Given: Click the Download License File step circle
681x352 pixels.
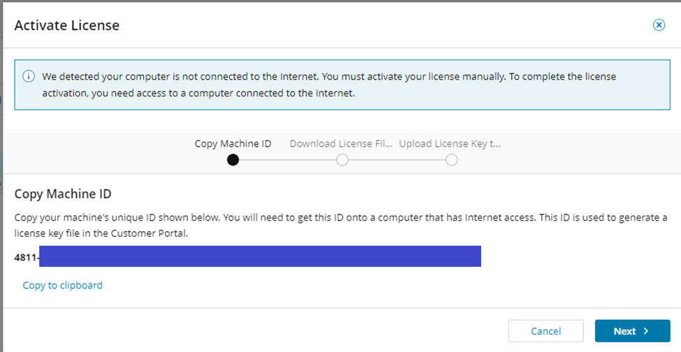Looking at the screenshot, I should [342, 160].
